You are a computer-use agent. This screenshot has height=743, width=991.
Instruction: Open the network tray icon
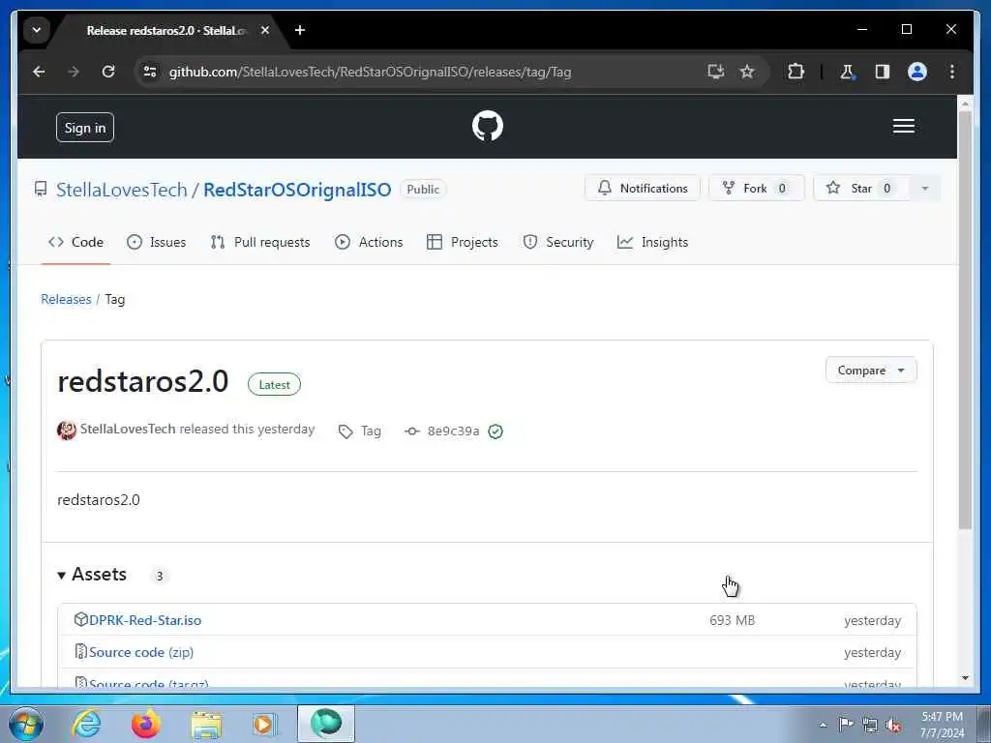click(870, 725)
